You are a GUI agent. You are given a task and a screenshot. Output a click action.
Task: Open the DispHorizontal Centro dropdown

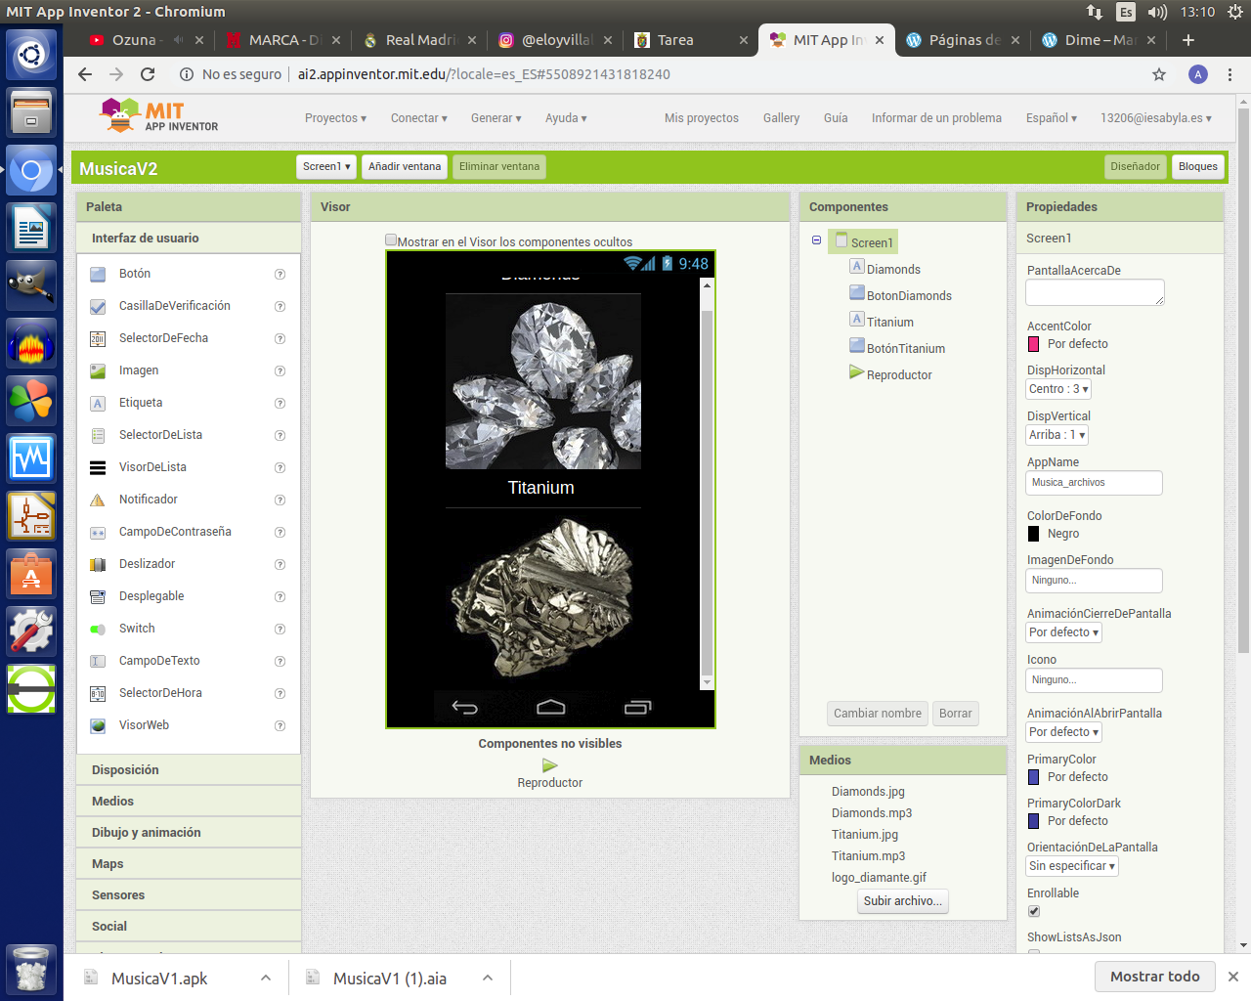coord(1058,389)
